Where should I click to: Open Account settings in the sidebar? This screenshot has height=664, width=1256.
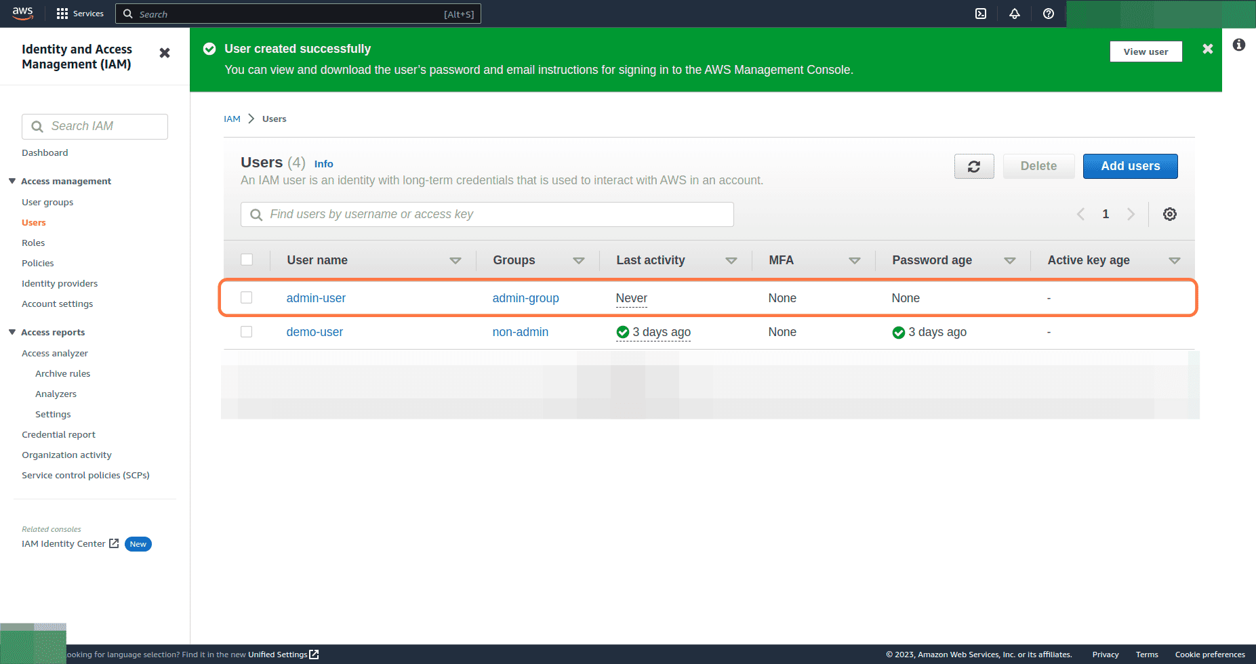(x=58, y=304)
